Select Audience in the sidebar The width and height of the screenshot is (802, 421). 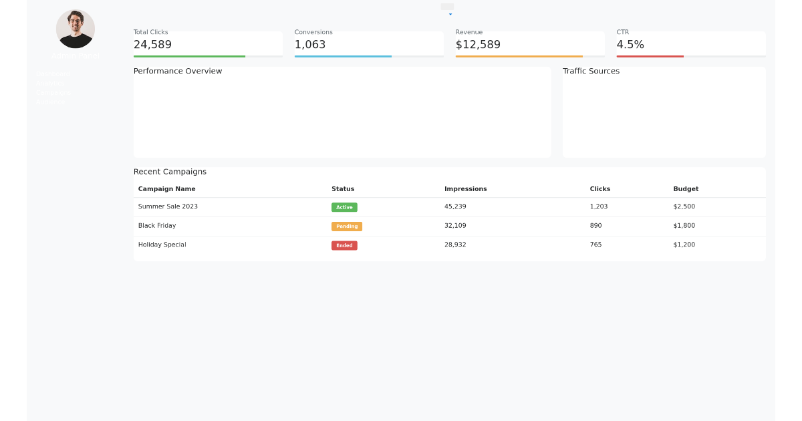(x=50, y=102)
